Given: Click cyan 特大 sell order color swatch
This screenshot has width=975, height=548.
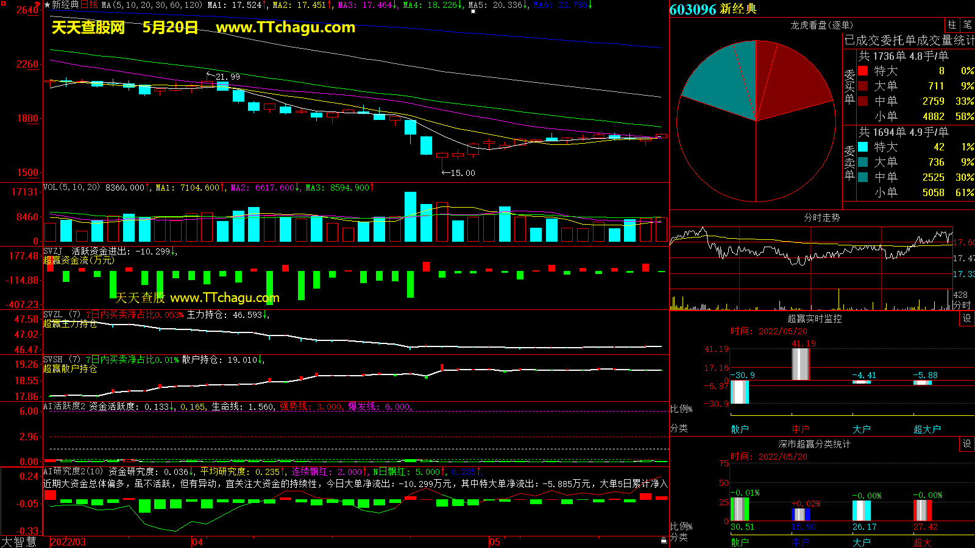Looking at the screenshot, I should click(x=863, y=147).
